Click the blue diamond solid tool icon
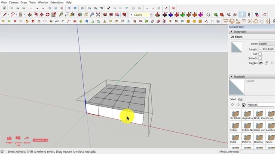 pyautogui.click(x=171, y=15)
